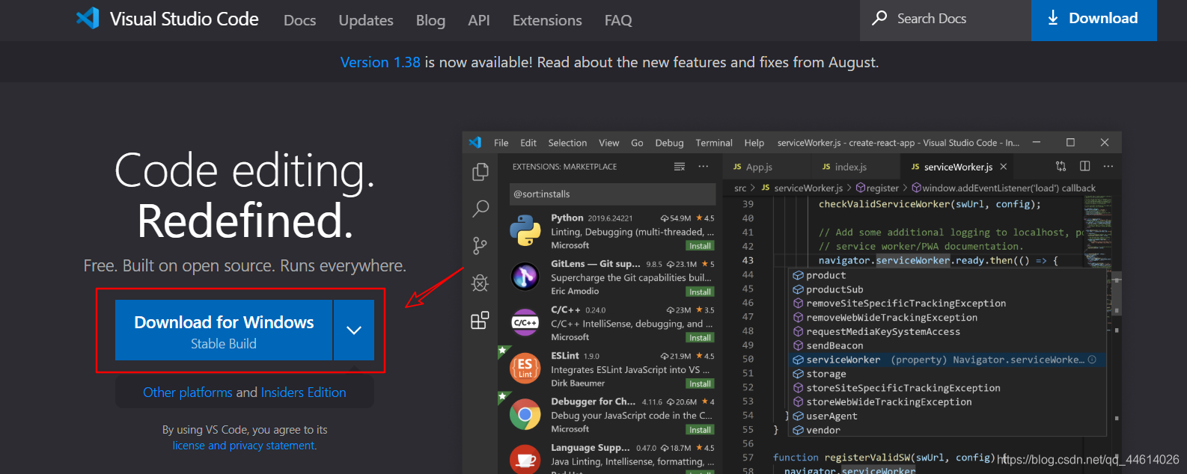Click the Download for Windows button
This screenshot has width=1187, height=474.
[x=224, y=330]
